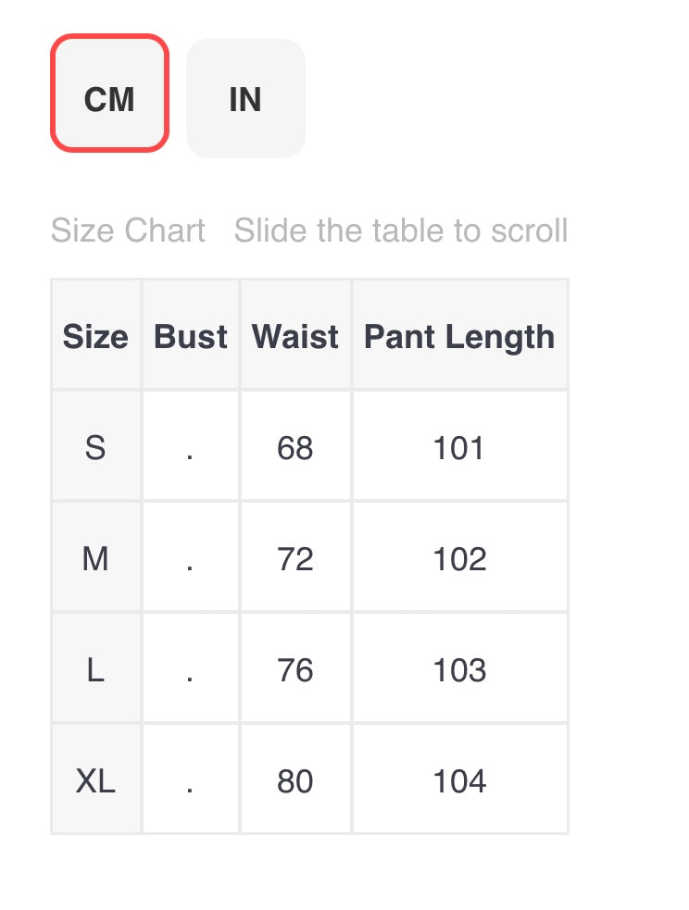Click the Size column header

pos(95,336)
